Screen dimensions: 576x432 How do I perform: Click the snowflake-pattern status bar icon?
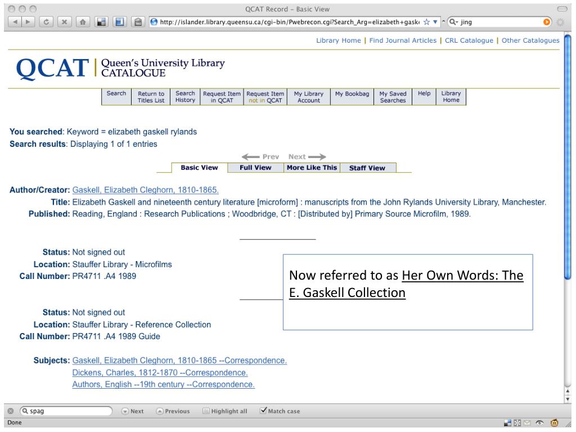pyautogui.click(x=517, y=423)
